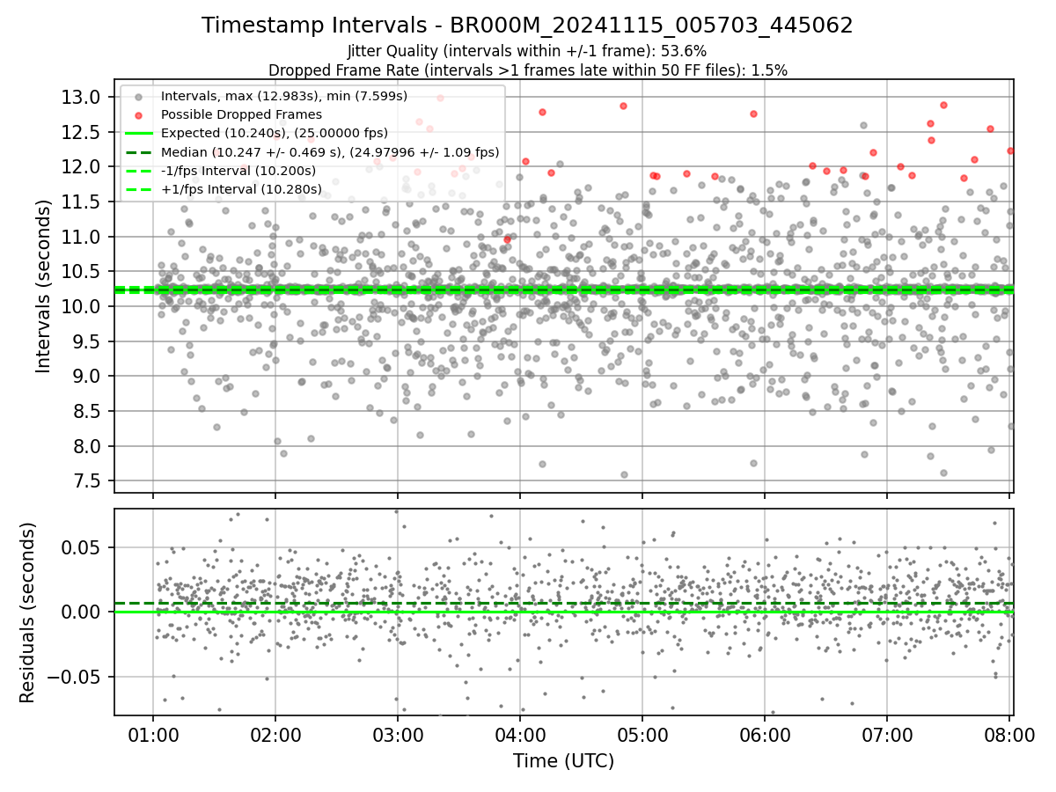Select legend entry '+1/fps Interval (10.280s)'
Viewport: 1056px width, 792px height.
(240, 189)
